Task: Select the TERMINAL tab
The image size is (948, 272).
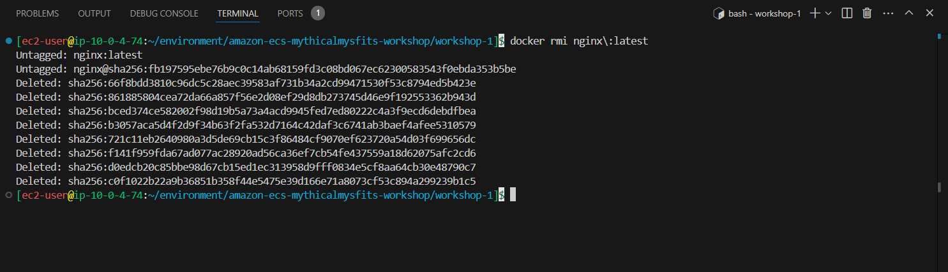Action: point(237,13)
